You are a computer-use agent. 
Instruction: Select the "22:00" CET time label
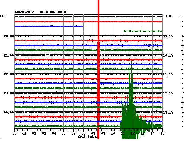coord(9,74)
